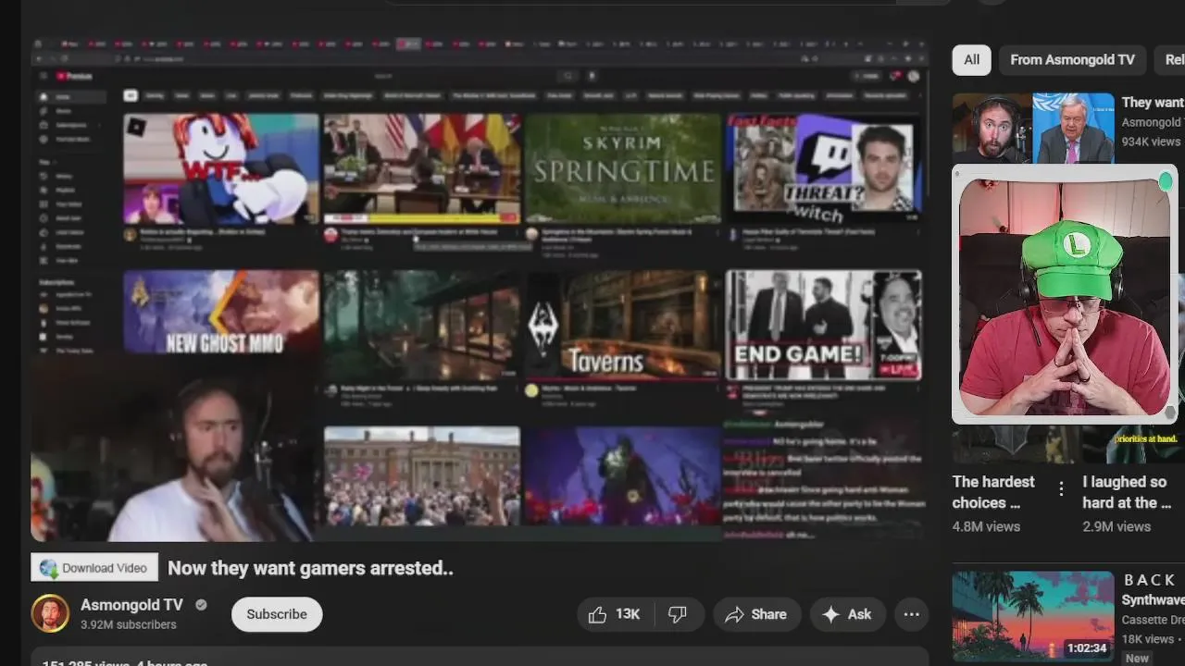
Task: Click the green dot on the webcam overlay
Action: tap(1165, 182)
